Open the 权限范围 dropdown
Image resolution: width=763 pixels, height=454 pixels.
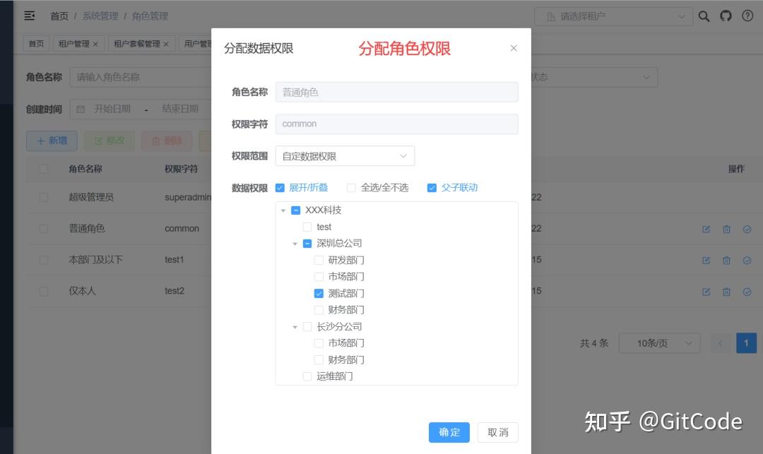345,156
